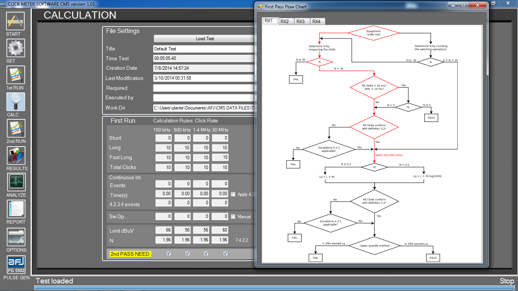518x291 pixels.
Task: Click Stop in the status bar
Action: click(x=507, y=281)
